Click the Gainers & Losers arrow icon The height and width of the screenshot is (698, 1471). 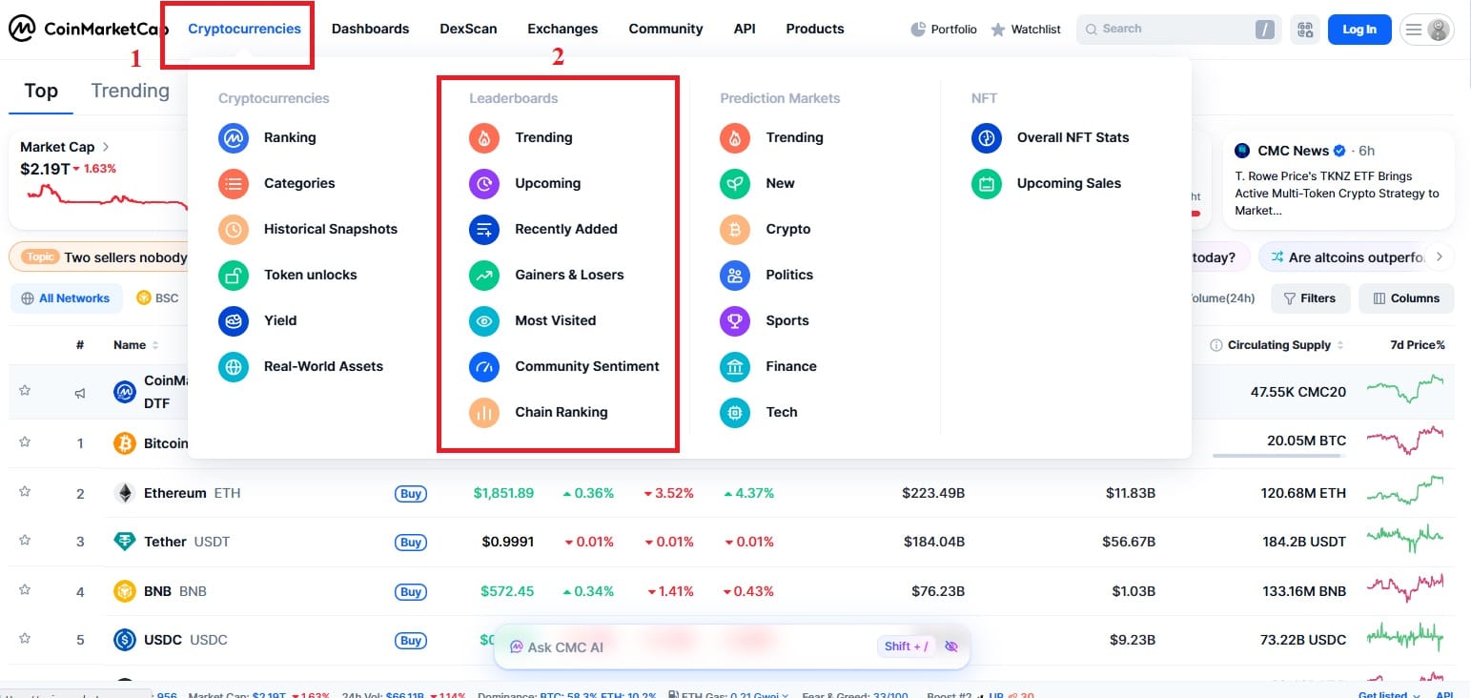point(484,275)
